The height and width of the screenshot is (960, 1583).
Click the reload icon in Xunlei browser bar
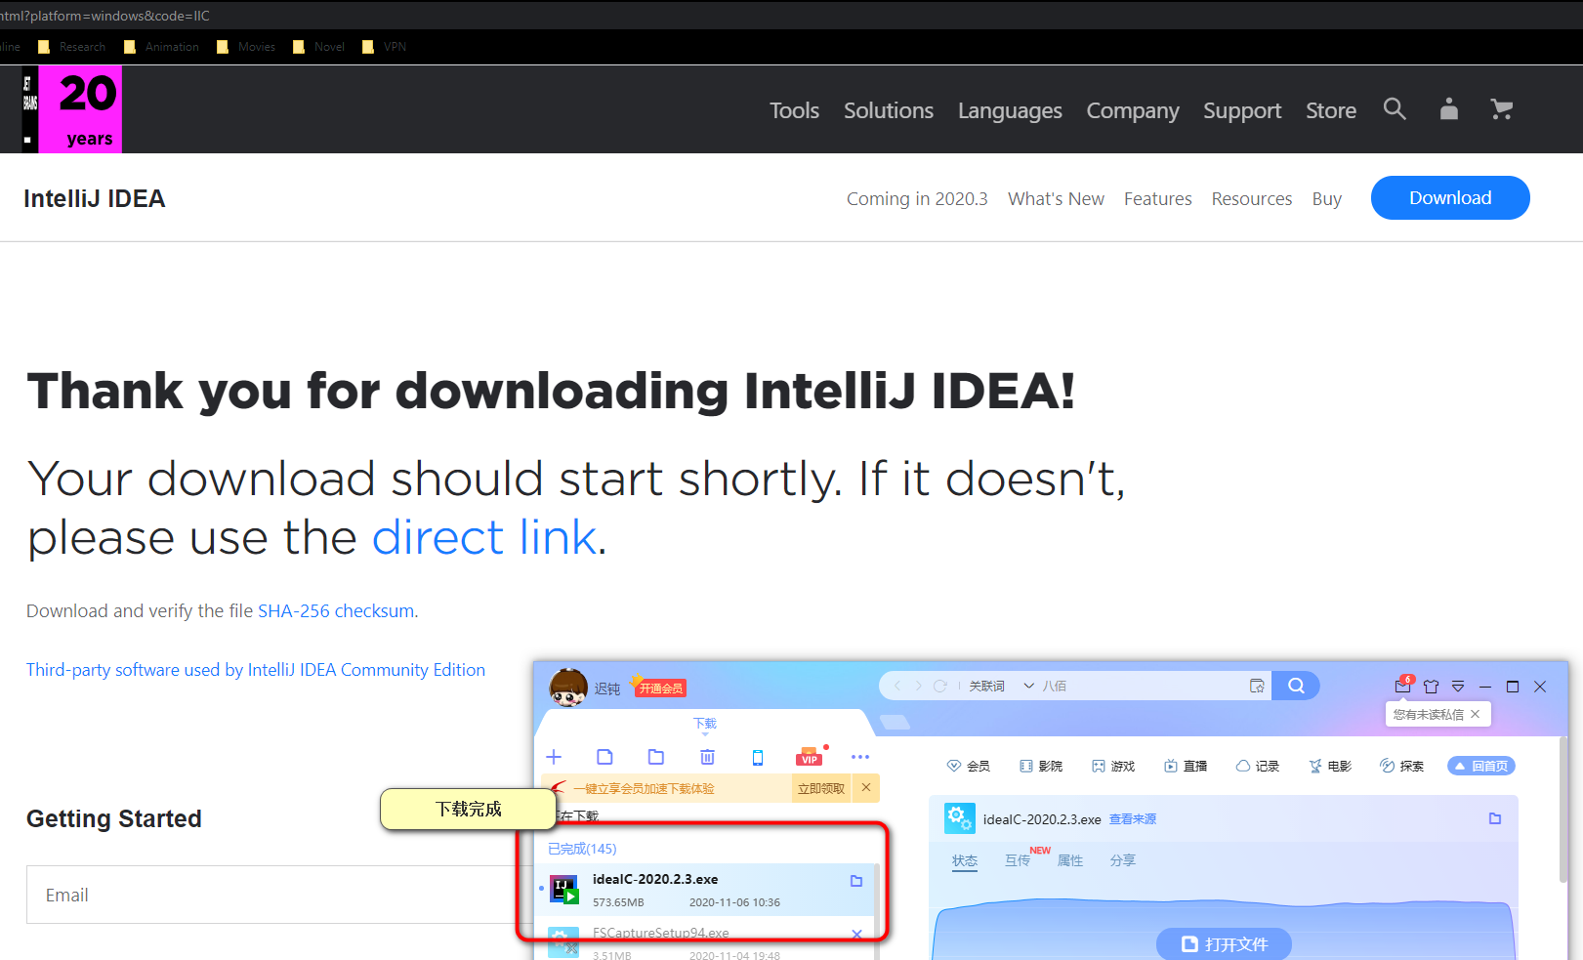[x=940, y=686]
